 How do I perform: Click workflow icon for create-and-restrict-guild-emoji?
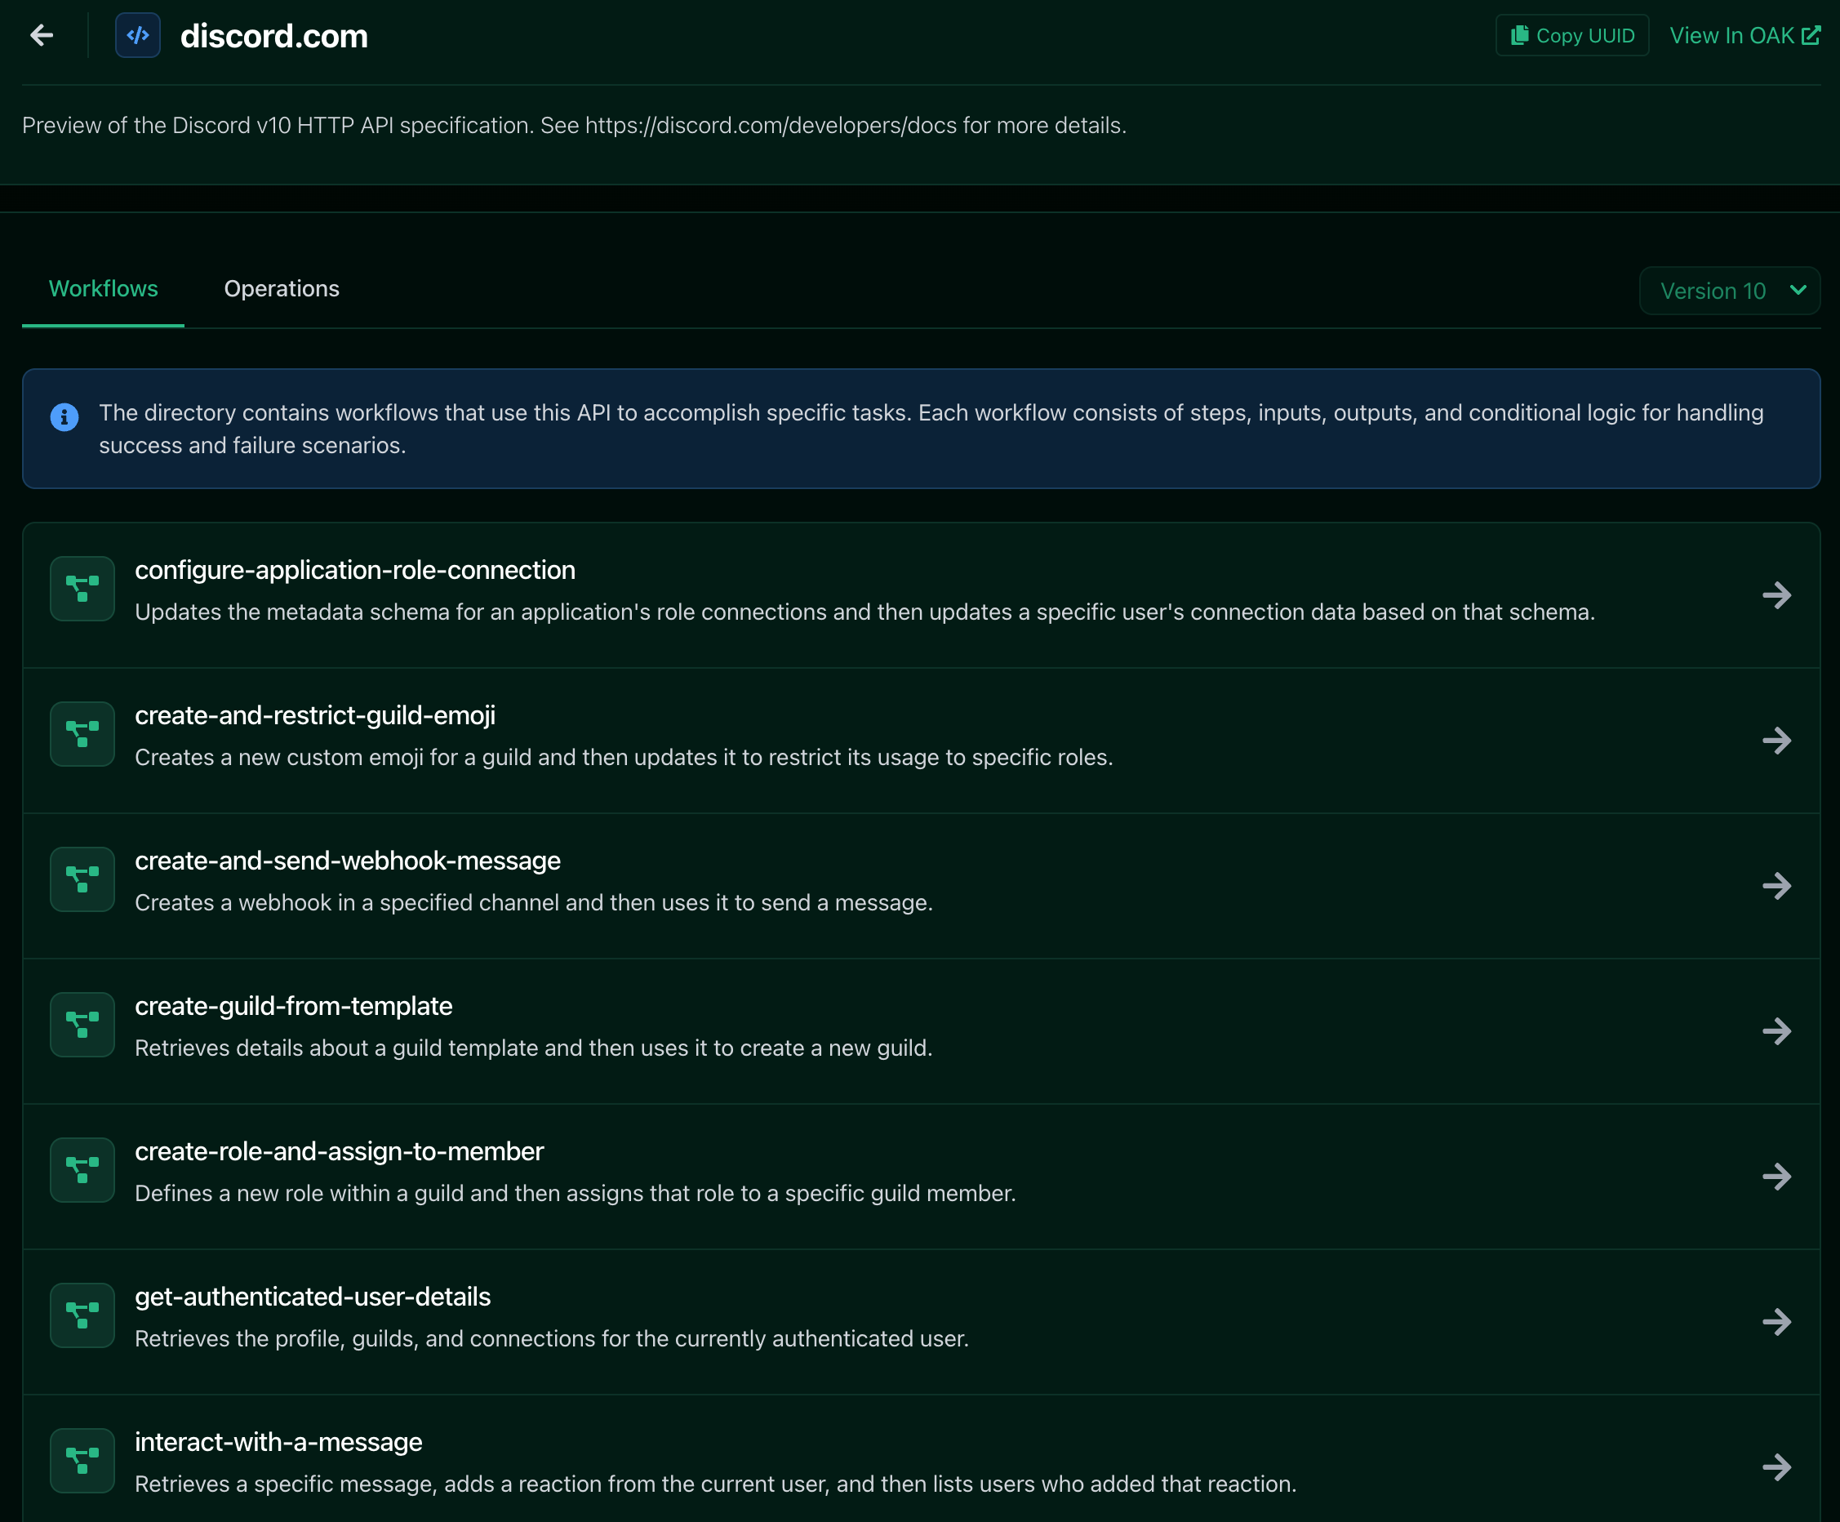point(82,734)
